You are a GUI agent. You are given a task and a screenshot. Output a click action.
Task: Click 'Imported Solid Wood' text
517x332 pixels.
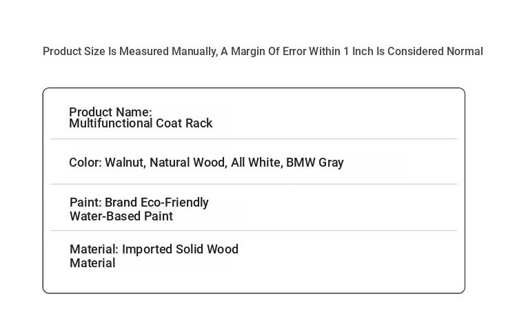click(x=180, y=249)
